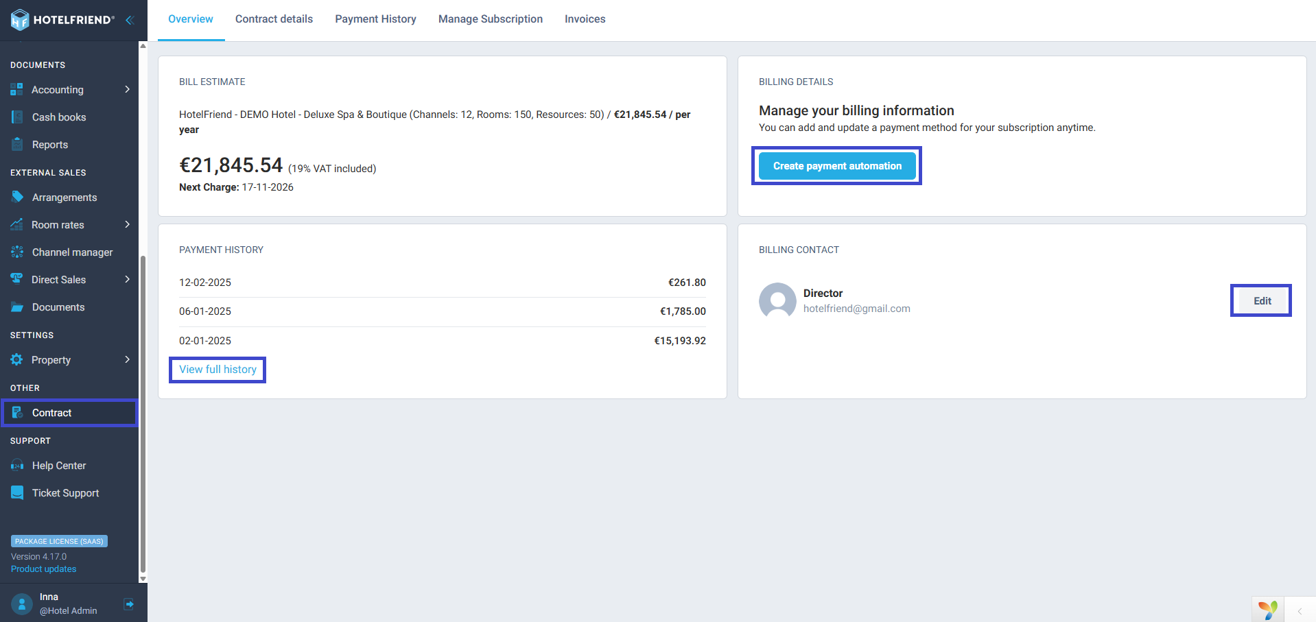Image resolution: width=1316 pixels, height=622 pixels.
Task: Click the Yii debug toolbar logo
Action: point(1268,610)
